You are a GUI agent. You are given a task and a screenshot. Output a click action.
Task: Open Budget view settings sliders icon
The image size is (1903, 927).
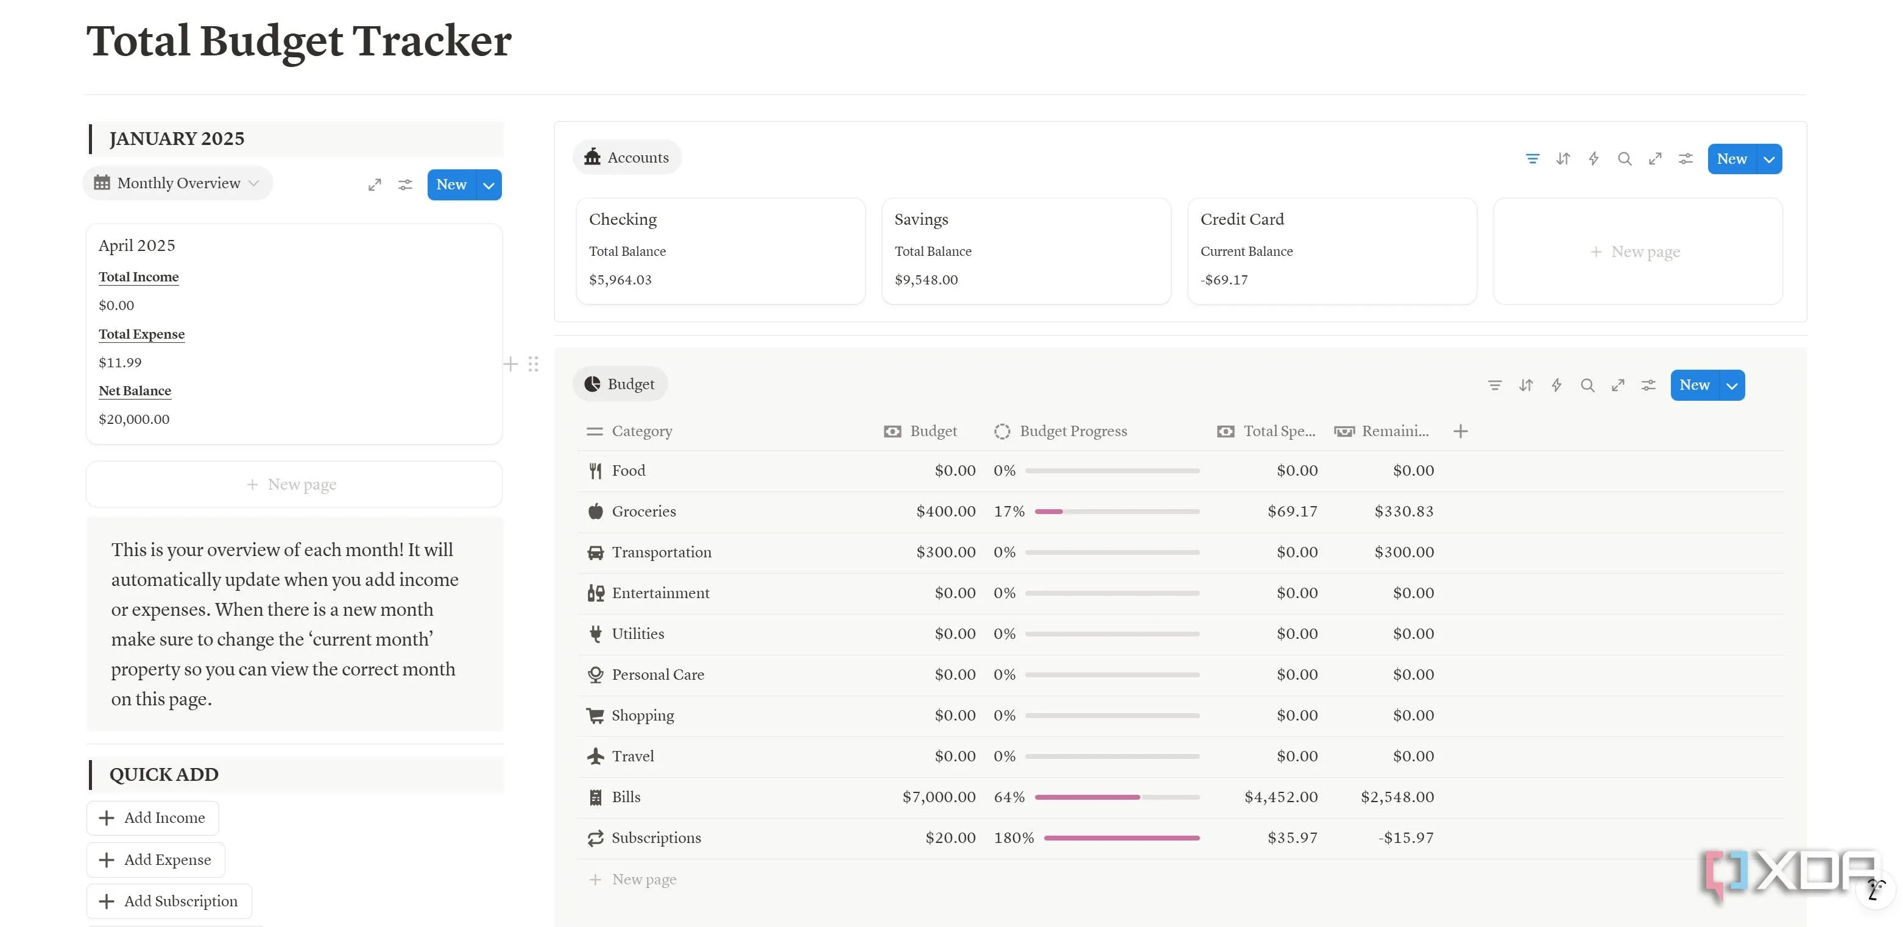point(1648,385)
